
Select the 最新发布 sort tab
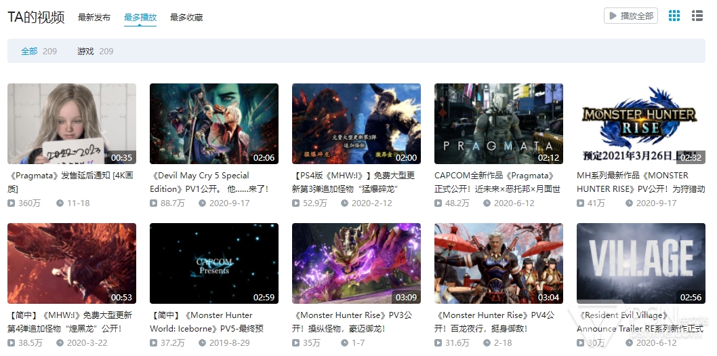tap(94, 18)
